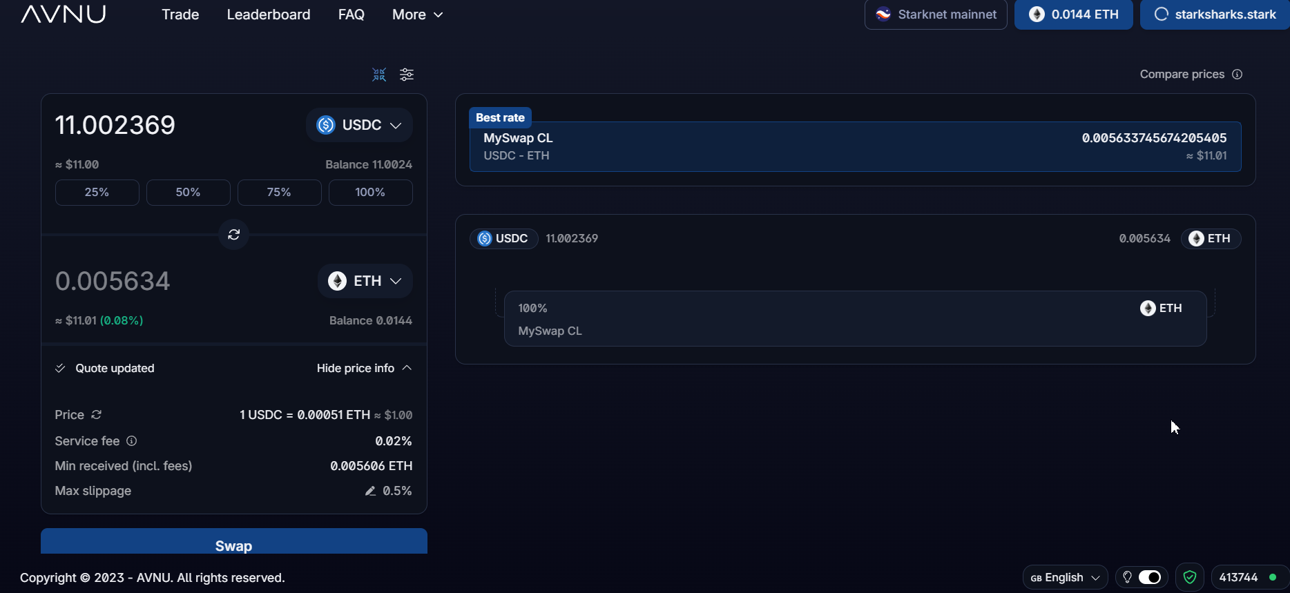Click the Starknet mainnet network button
The image size is (1290, 593).
click(x=936, y=14)
